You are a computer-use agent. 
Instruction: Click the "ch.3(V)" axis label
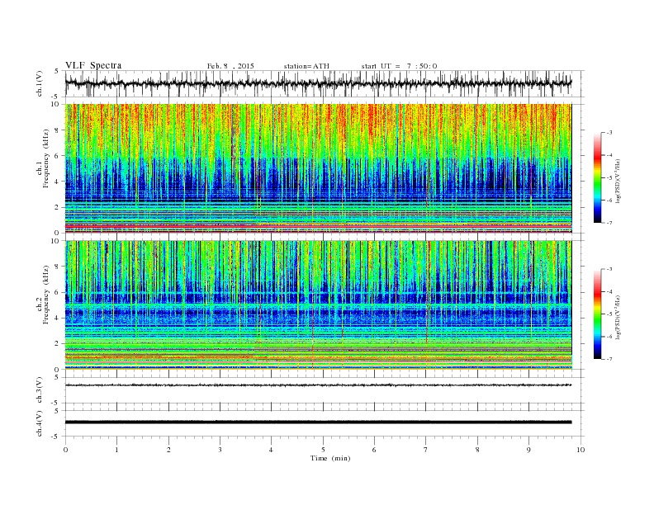[40, 390]
